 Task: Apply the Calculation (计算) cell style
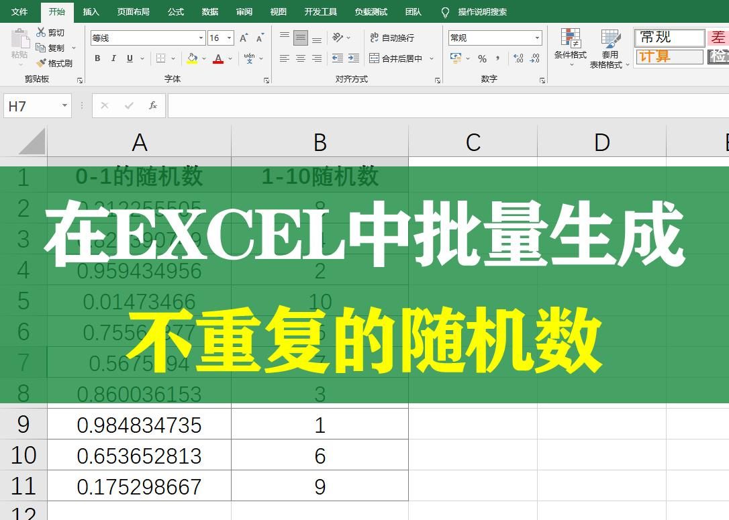pyautogui.click(x=669, y=56)
